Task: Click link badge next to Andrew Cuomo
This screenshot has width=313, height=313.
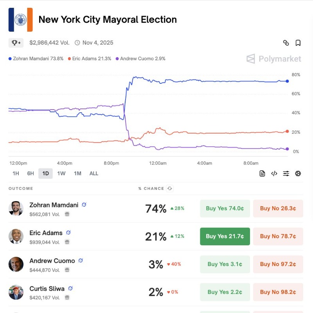Action: click(x=81, y=261)
